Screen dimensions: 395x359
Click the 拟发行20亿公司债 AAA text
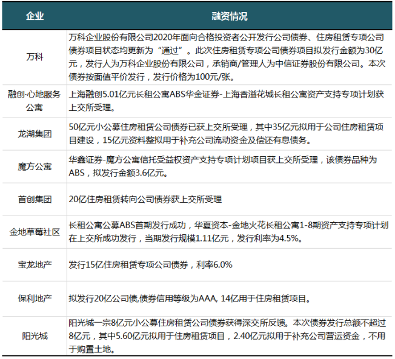pos(190,299)
